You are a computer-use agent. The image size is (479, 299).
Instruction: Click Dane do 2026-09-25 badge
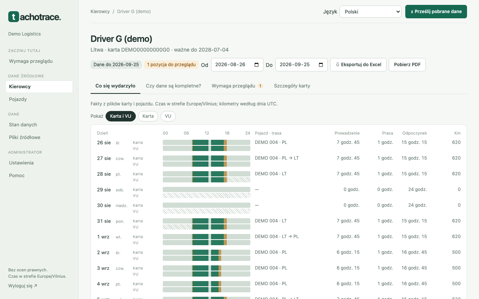click(116, 65)
